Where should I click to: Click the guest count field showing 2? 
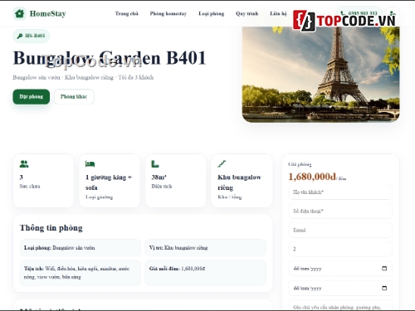coord(340,249)
